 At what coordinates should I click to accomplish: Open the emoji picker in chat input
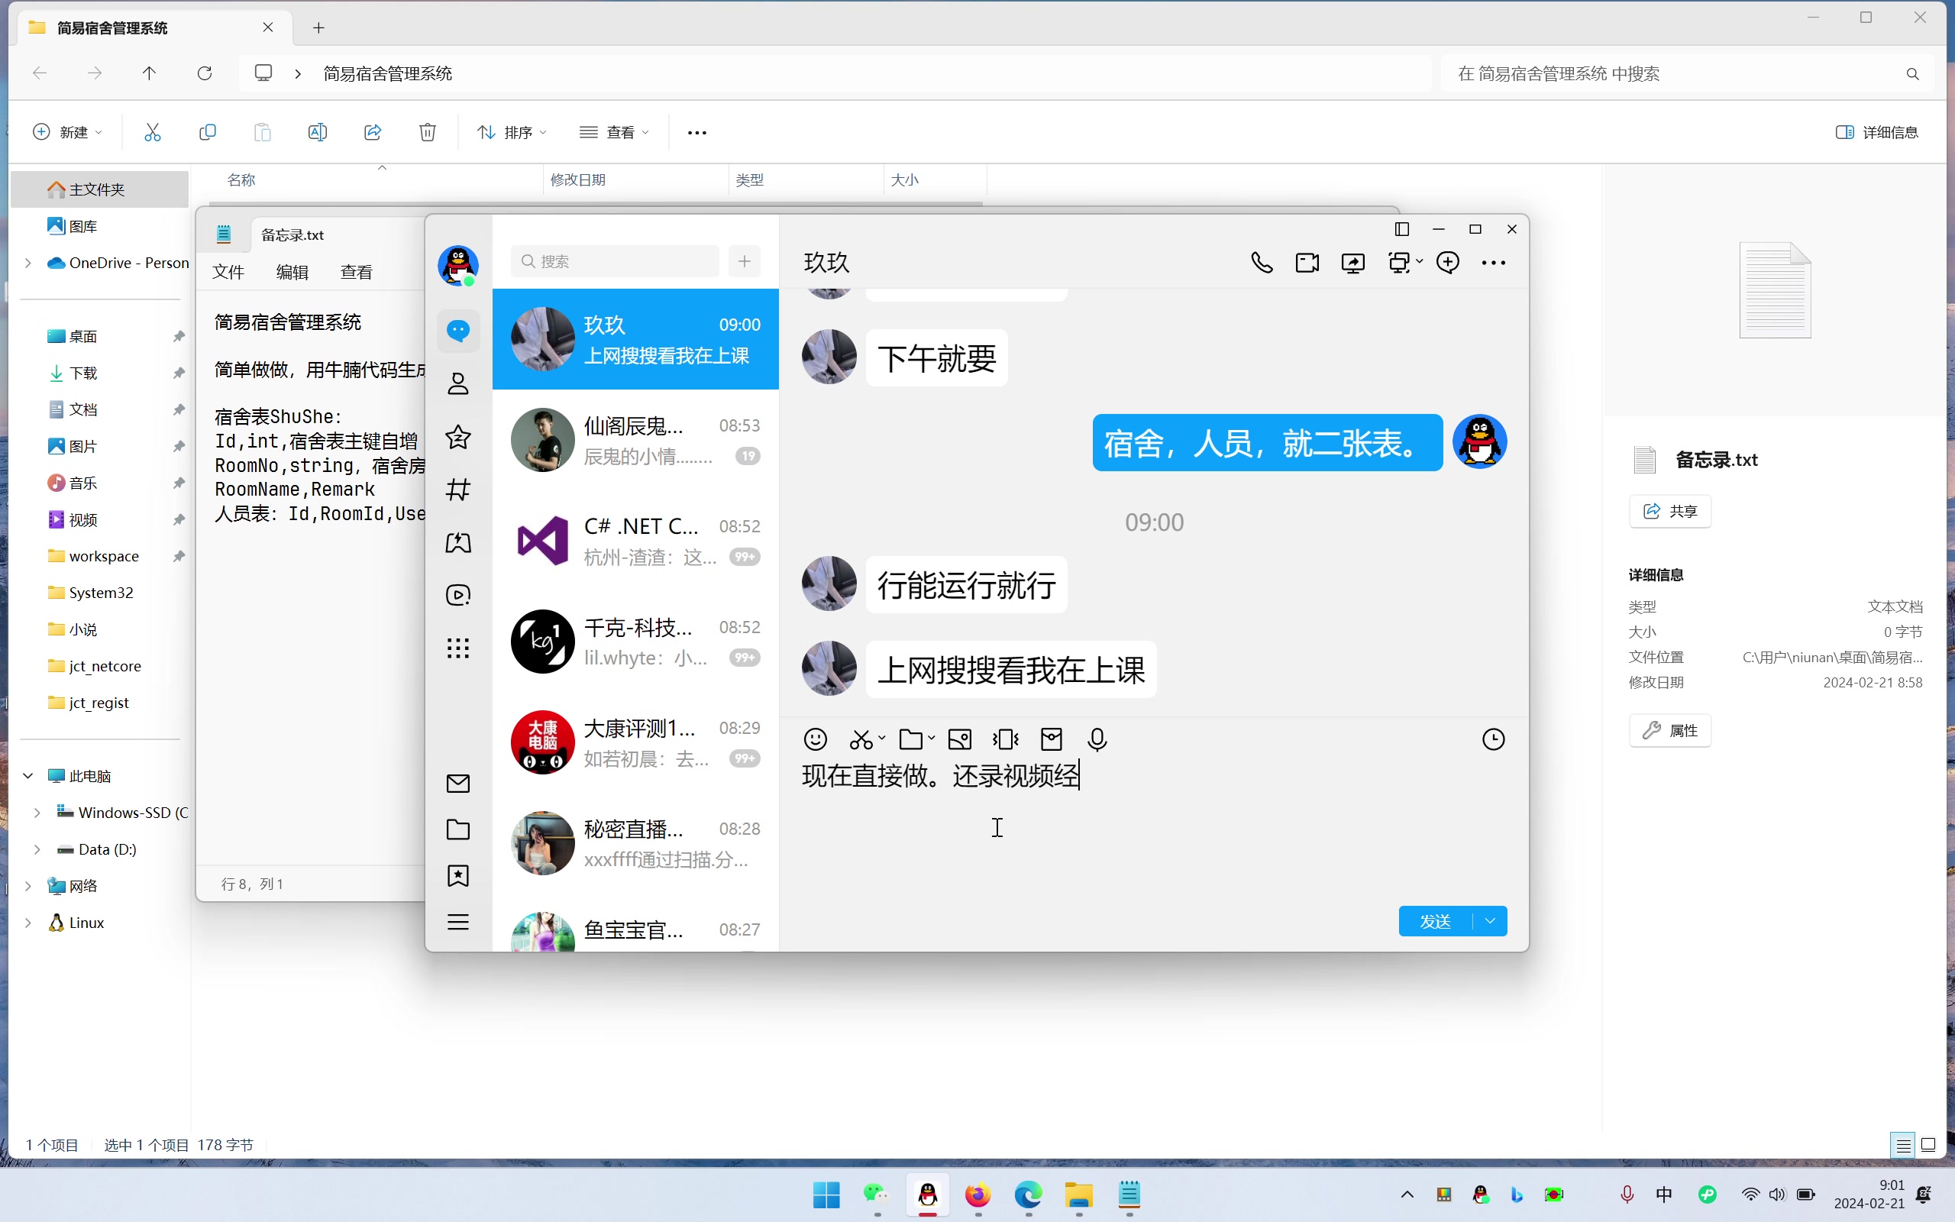coord(815,739)
